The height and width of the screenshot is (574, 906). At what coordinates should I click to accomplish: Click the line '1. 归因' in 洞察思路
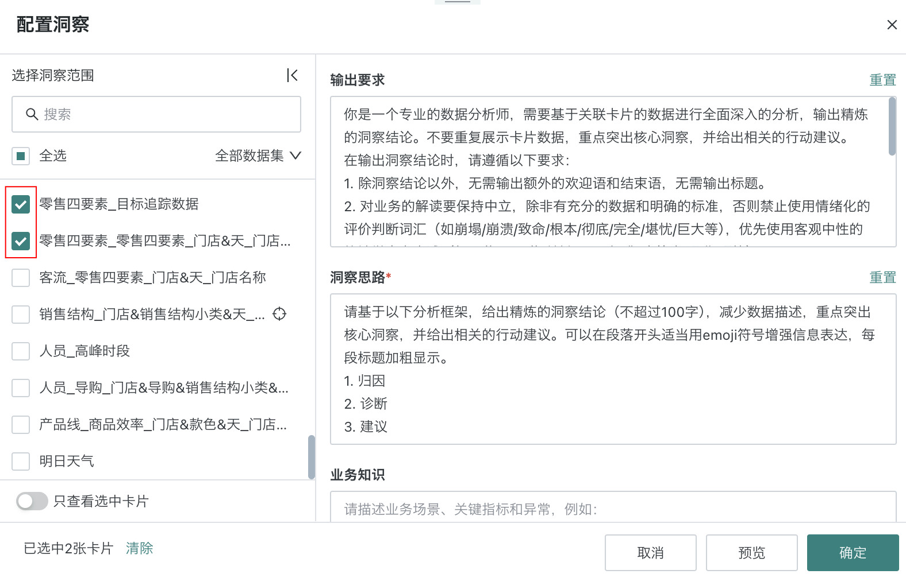coord(364,381)
